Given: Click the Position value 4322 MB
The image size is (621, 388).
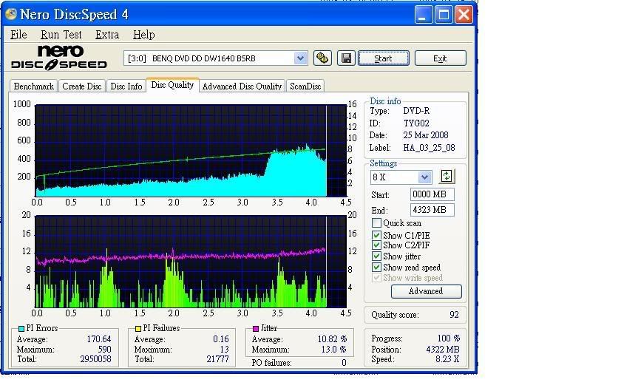Looking at the screenshot, I should point(443,350).
